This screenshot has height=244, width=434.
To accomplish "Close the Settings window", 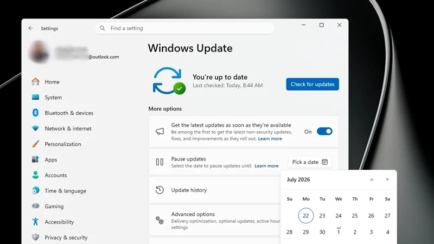I will [x=340, y=25].
